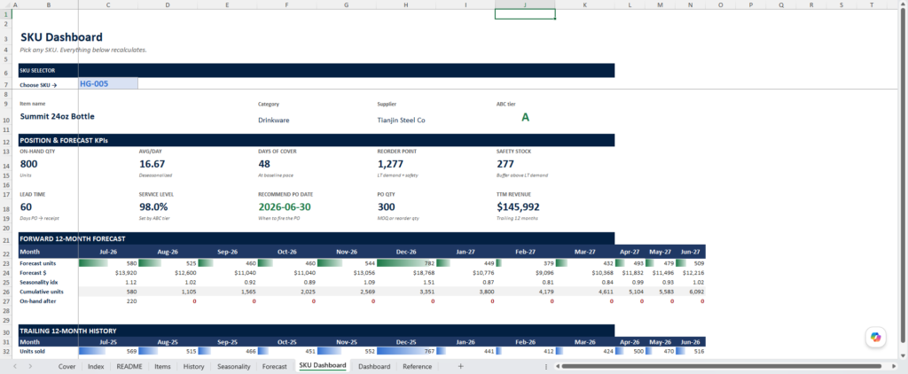This screenshot has height=374, width=908.
Task: Click the POSITION & FORECAST KPIs header
Action: (64, 140)
